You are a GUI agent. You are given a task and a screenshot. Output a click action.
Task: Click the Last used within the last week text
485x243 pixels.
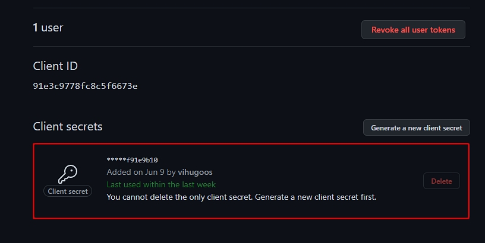(x=161, y=184)
